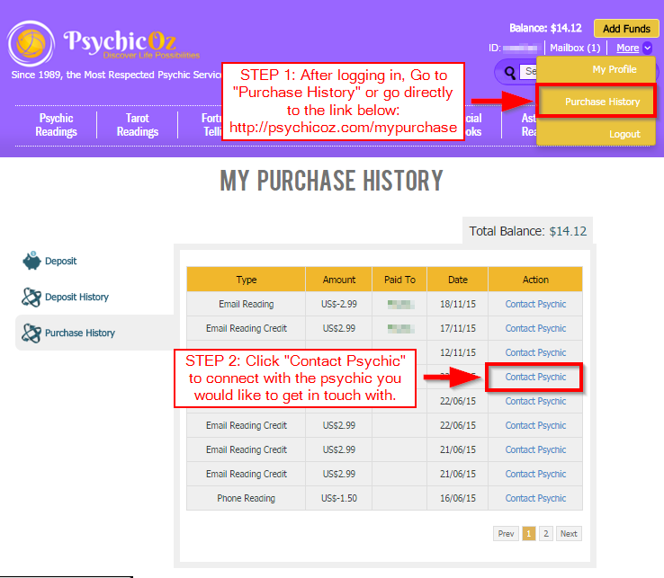664x578 pixels.
Task: Contact Psychic for the 12/11/15 row
Action: 535,352
